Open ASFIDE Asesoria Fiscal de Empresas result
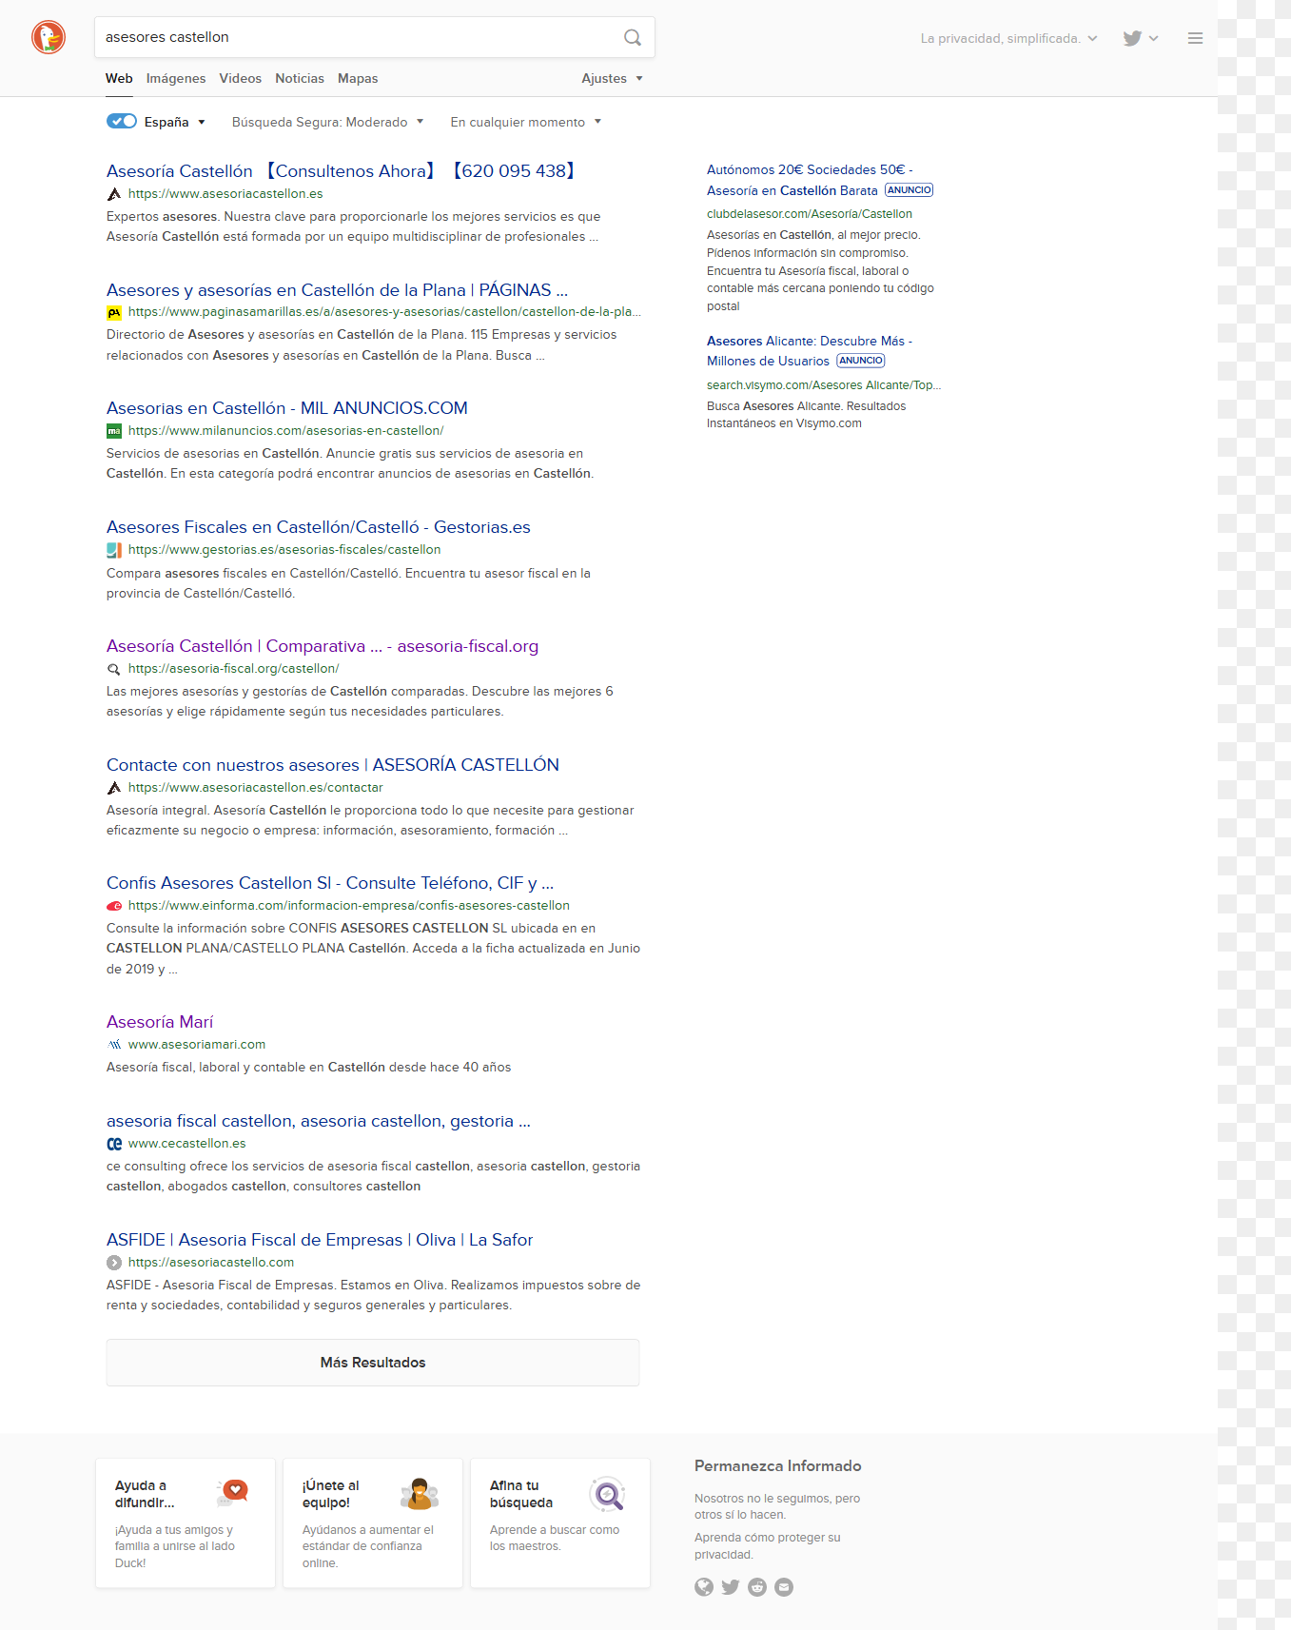This screenshot has width=1291, height=1630. [320, 1240]
